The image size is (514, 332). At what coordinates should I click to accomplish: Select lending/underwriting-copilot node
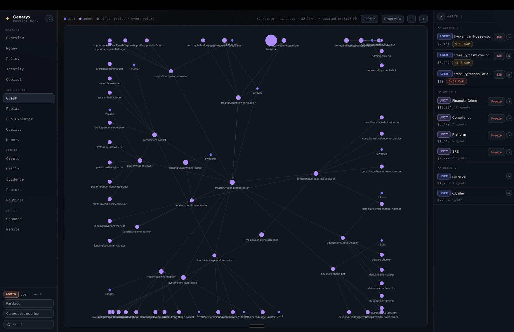(x=186, y=162)
